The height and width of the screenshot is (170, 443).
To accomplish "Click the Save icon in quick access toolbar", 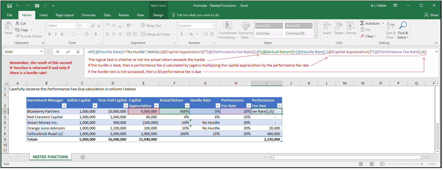I will coord(10,6).
